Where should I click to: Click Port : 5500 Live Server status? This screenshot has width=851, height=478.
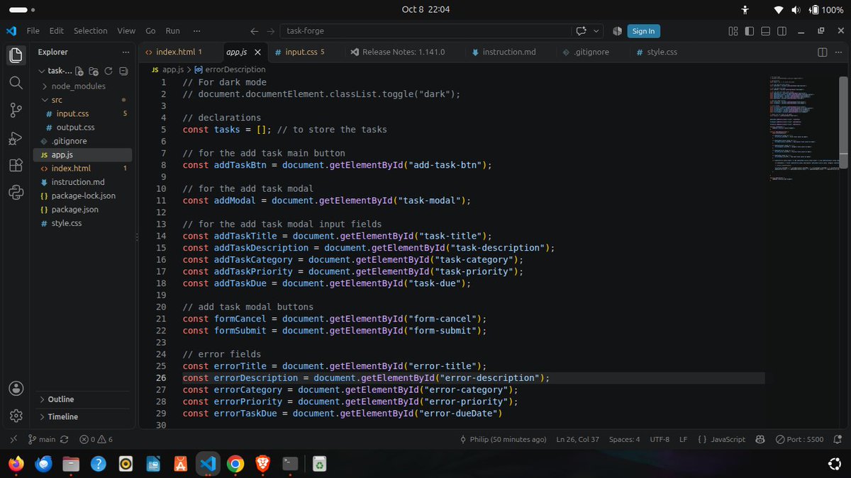point(800,439)
